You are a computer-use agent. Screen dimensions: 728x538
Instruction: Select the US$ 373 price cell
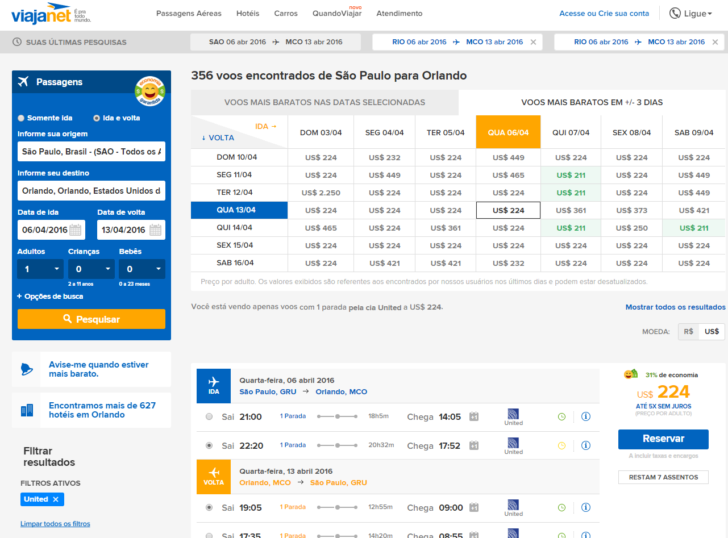coord(632,210)
